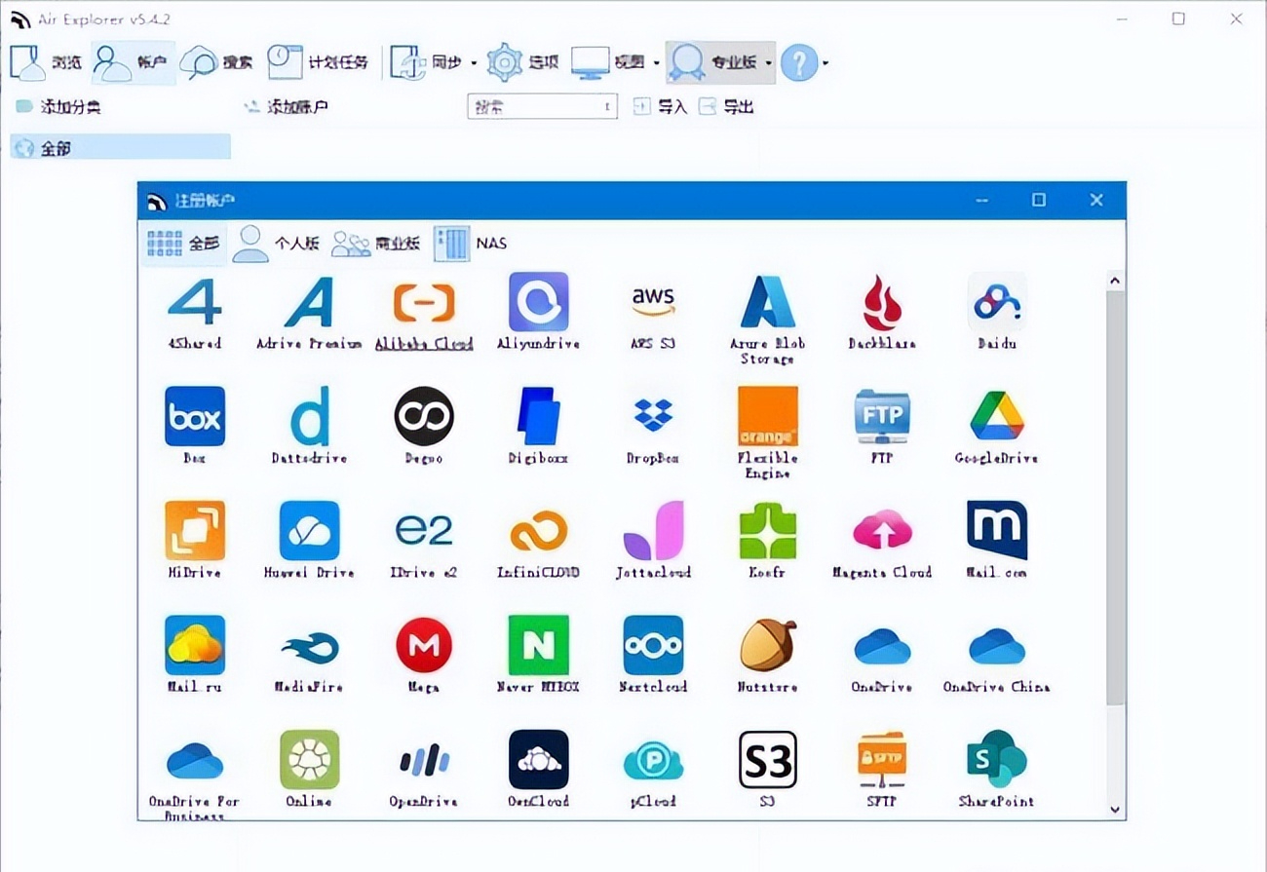Switch to the 个人版 (Personal) tab
Screen dimensions: 1267x872
[277, 244]
